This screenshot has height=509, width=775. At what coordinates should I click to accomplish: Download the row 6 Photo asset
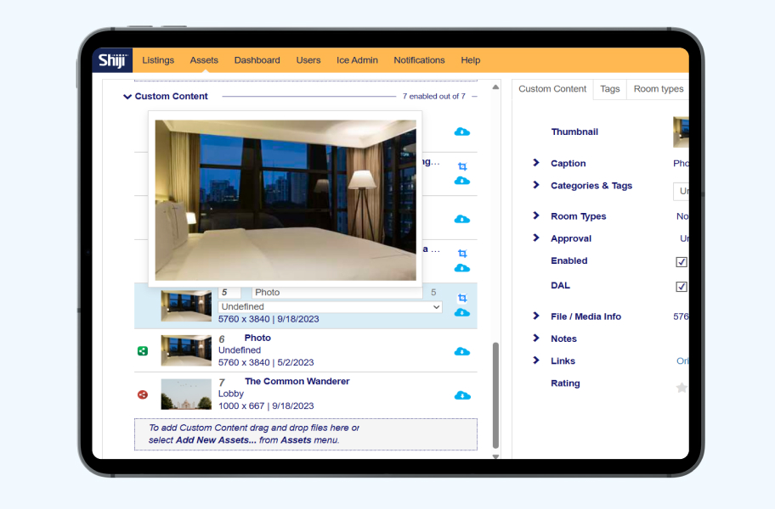click(x=462, y=351)
